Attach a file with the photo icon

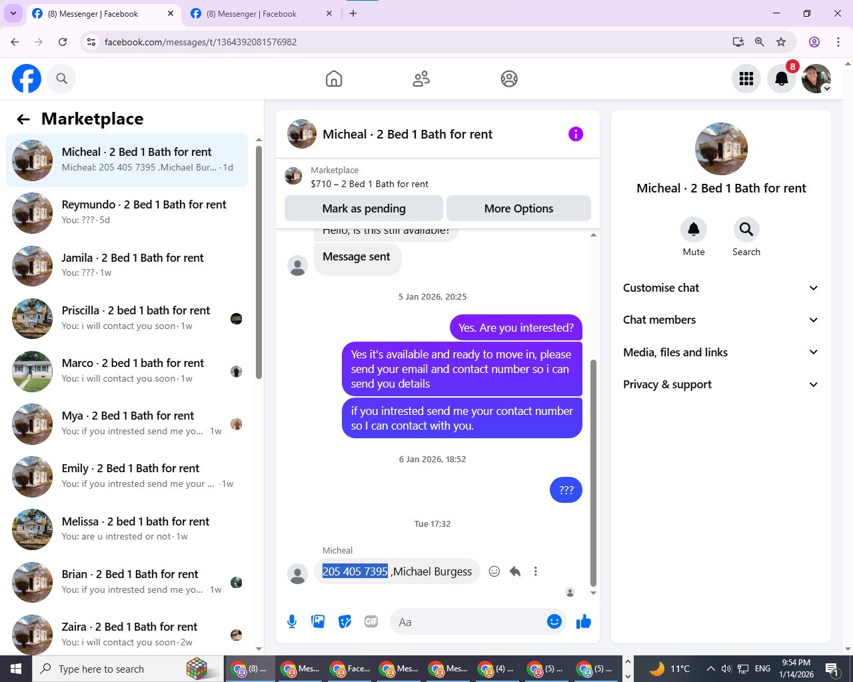tap(319, 622)
